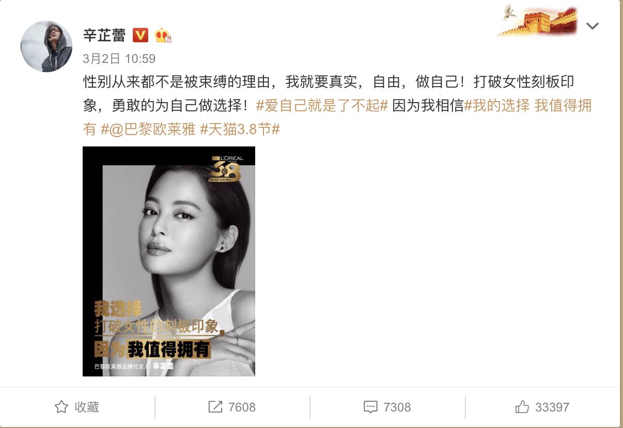Click the post timestamp 3月2日 10:59
Viewport: 623px width, 428px height.
point(119,59)
